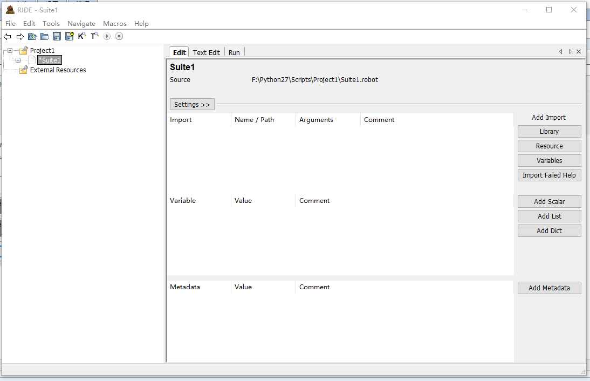This screenshot has height=381, width=590.
Task: Open the File menu
Action: pyautogui.click(x=11, y=23)
